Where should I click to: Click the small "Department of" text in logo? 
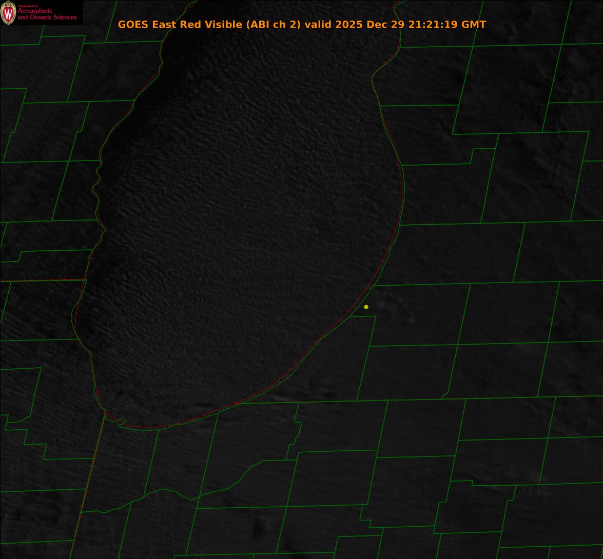[28, 6]
